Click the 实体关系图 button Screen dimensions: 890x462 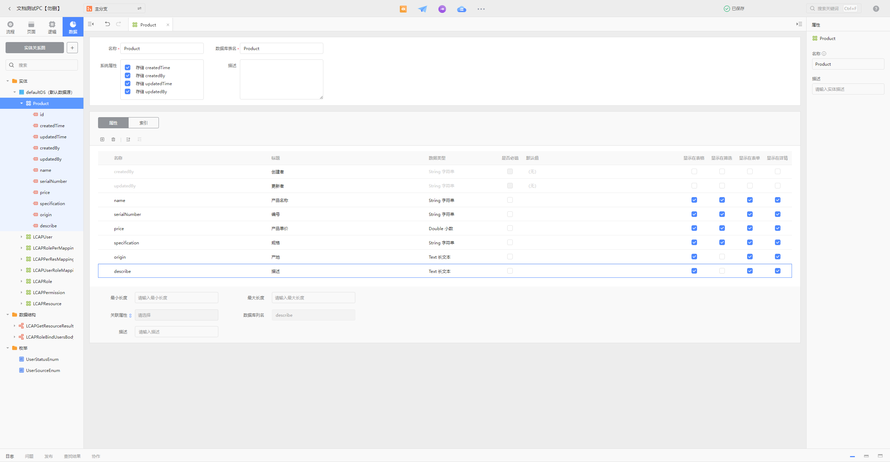[x=35, y=48]
